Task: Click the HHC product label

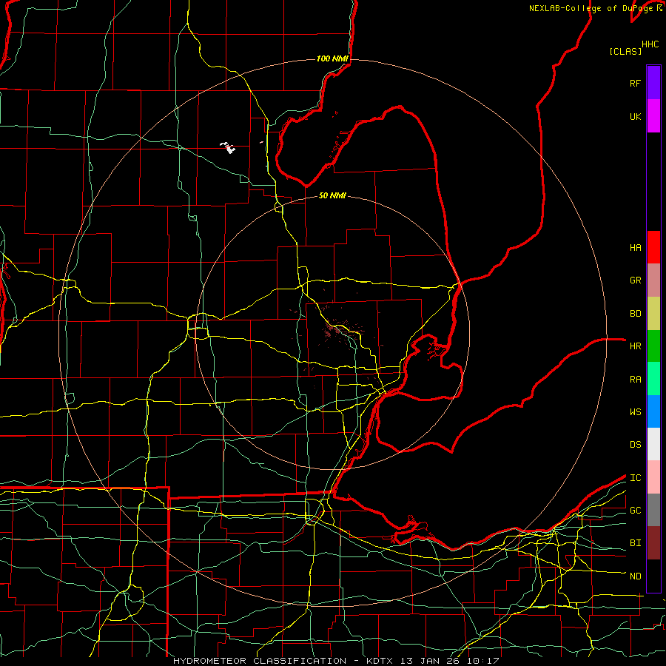Action: [x=650, y=44]
